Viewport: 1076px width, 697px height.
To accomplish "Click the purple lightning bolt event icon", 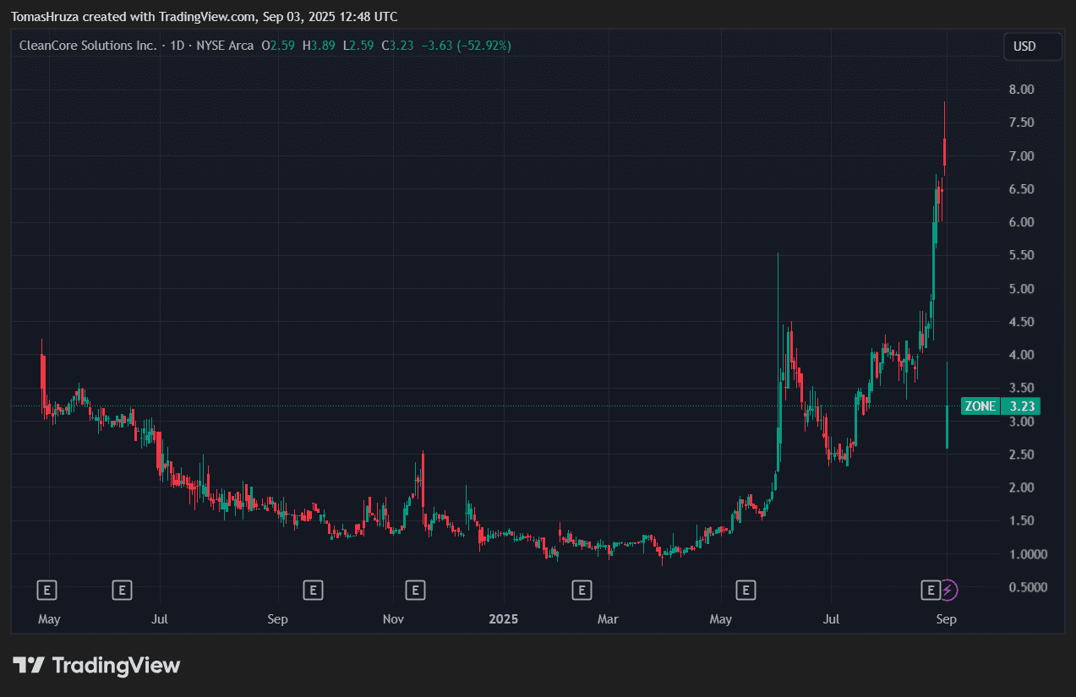I will coord(948,590).
